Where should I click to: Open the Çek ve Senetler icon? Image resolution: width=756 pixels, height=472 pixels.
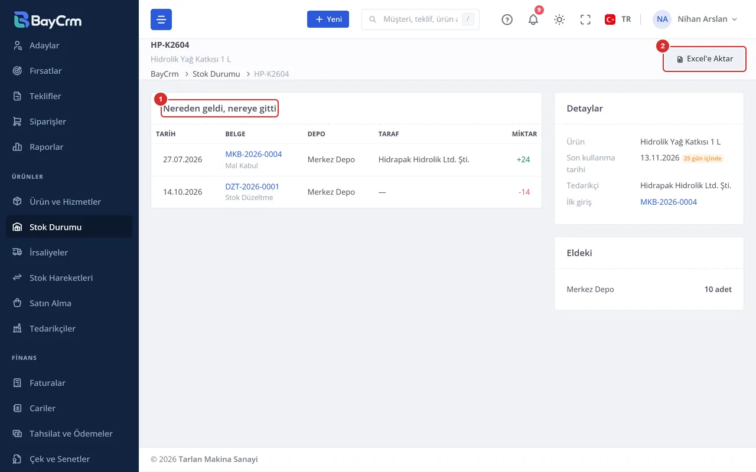tap(18, 459)
